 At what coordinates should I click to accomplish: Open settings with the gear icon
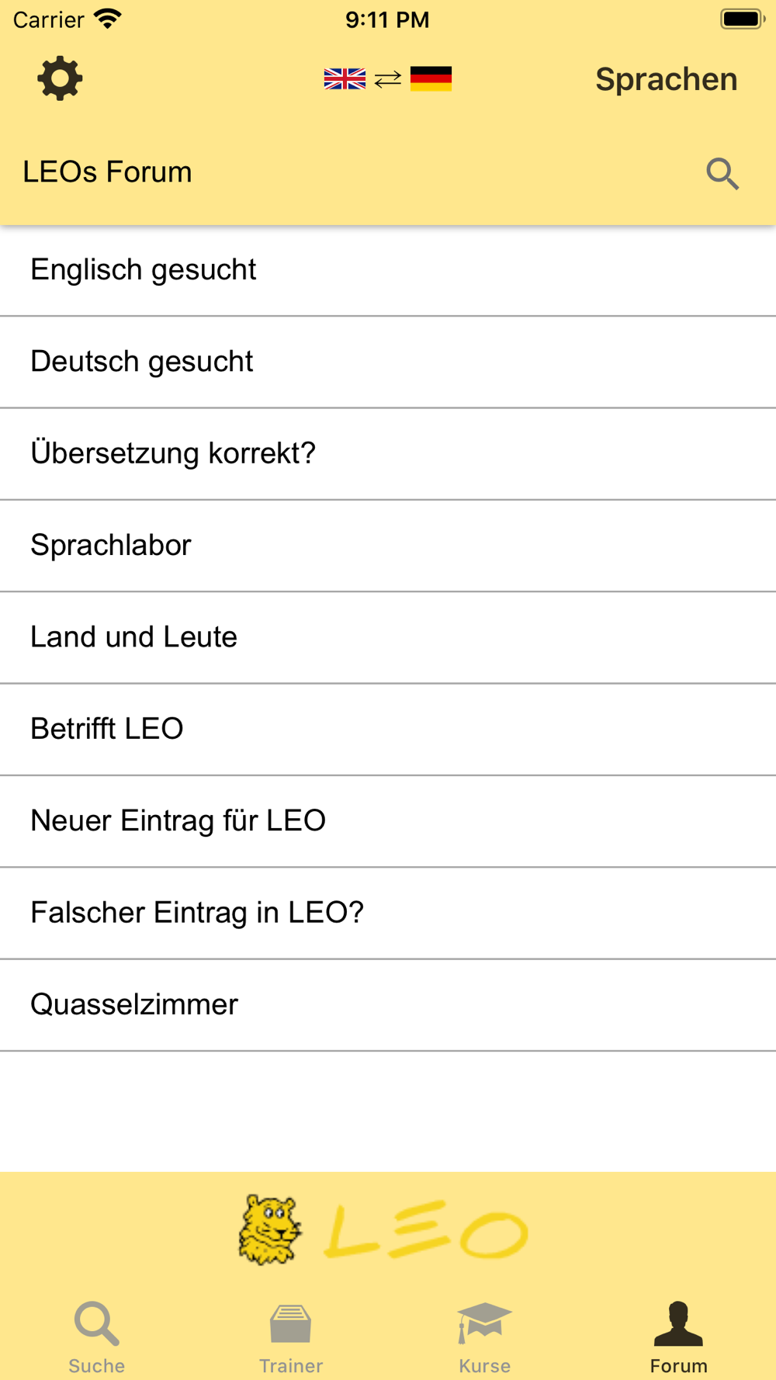click(x=60, y=78)
